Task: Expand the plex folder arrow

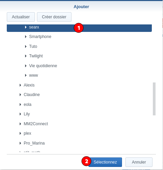Action: coord(20,133)
